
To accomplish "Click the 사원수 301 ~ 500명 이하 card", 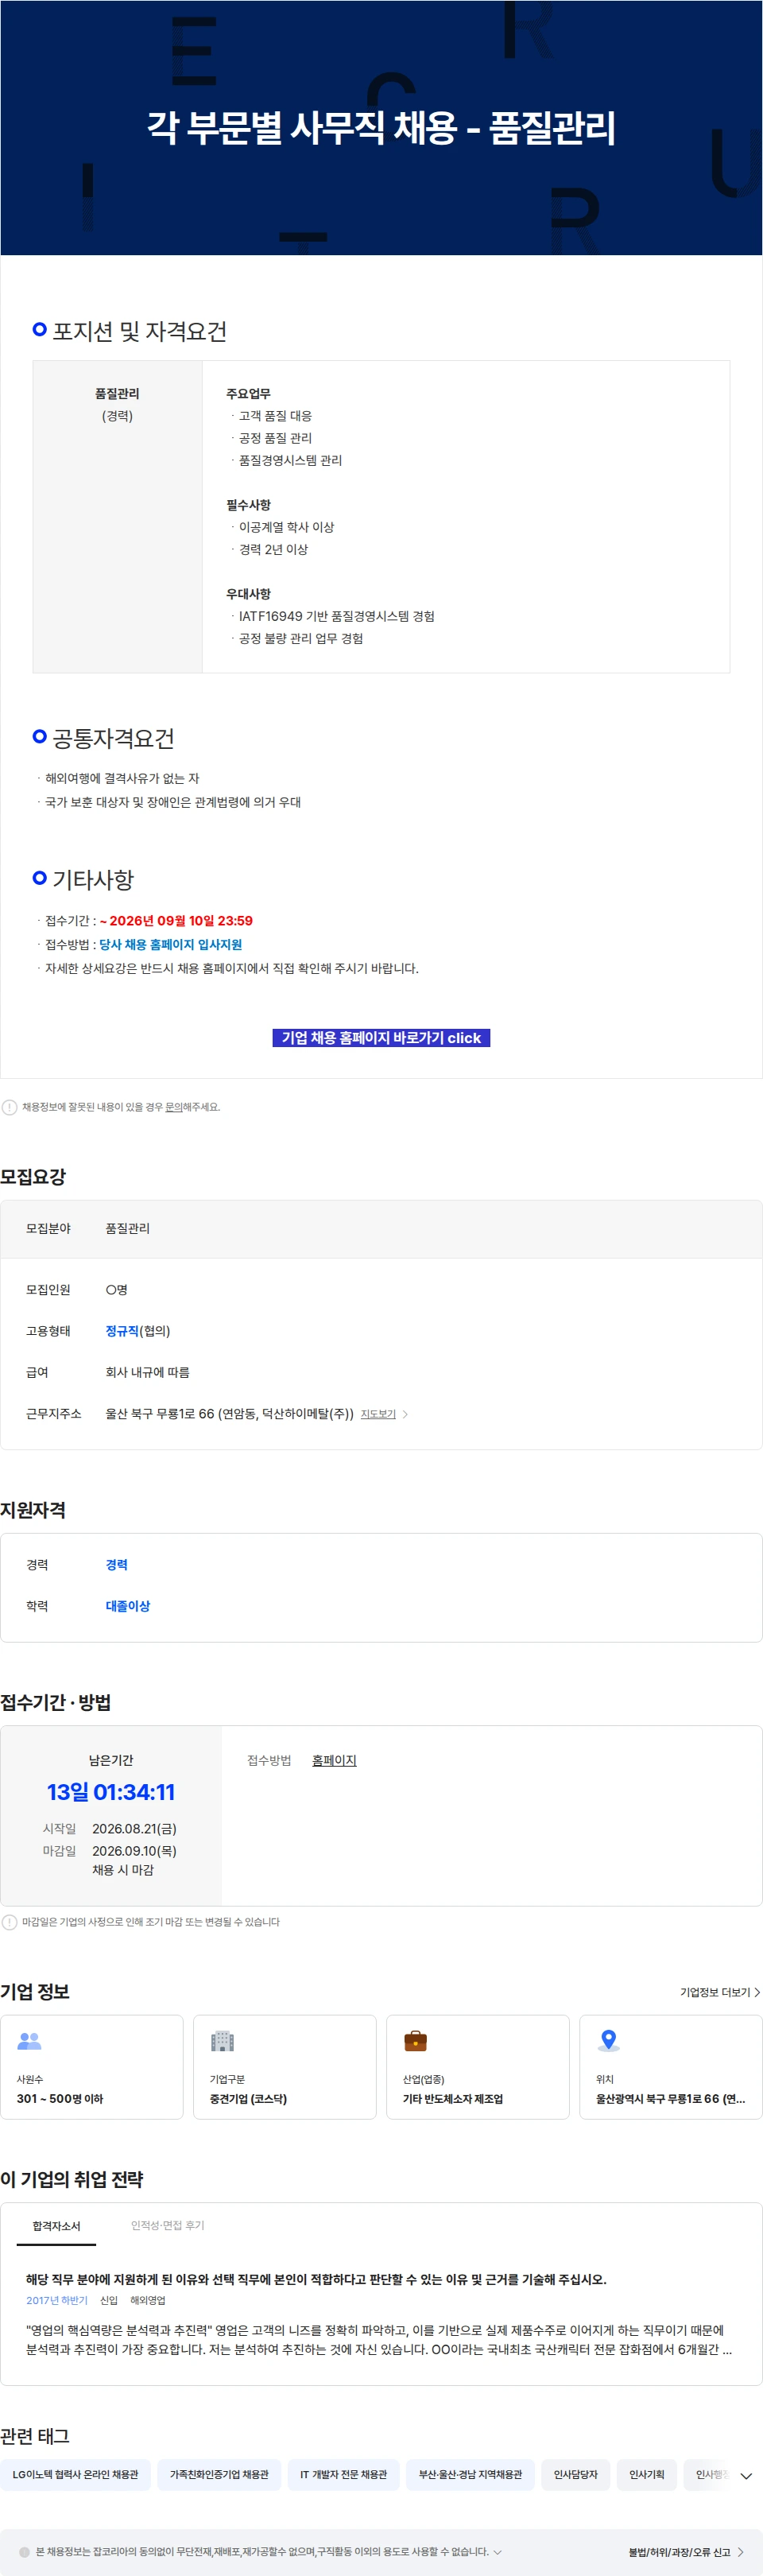I will pos(92,2067).
